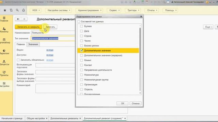Open Процессы section in sidebar

(4, 63)
